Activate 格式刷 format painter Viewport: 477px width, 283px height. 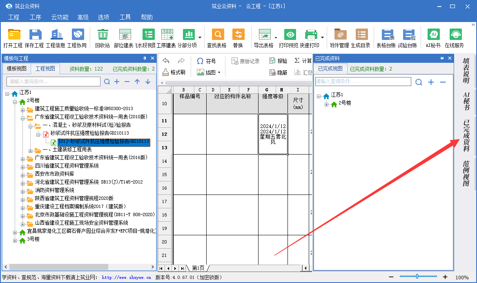[x=174, y=72]
